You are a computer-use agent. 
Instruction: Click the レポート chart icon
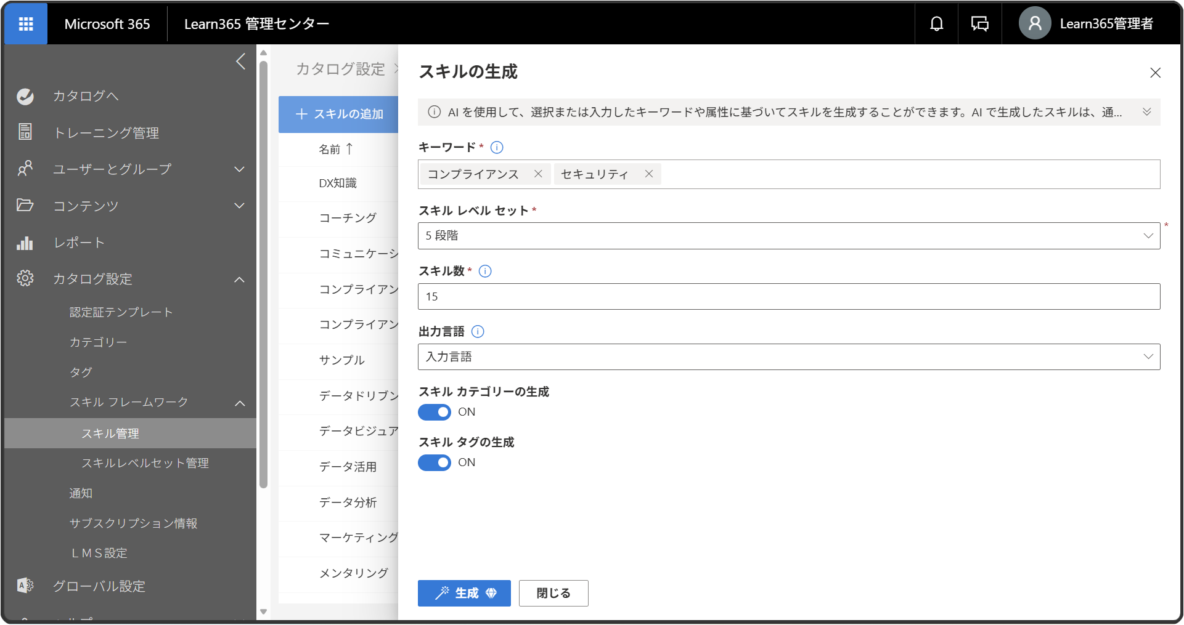click(25, 243)
